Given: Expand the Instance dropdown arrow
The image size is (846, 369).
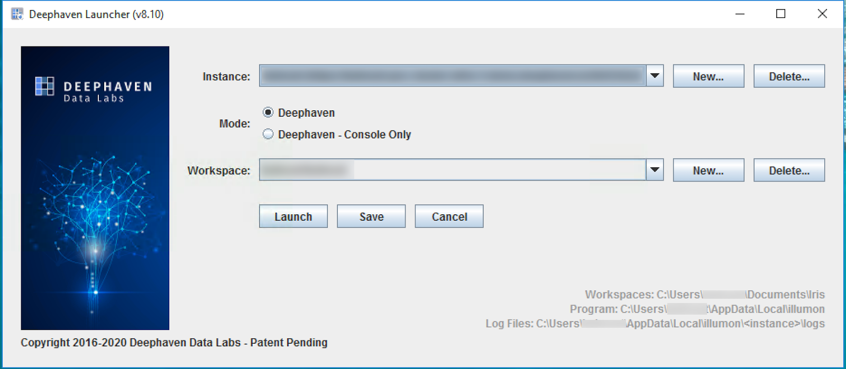Looking at the screenshot, I should pyautogui.click(x=655, y=76).
